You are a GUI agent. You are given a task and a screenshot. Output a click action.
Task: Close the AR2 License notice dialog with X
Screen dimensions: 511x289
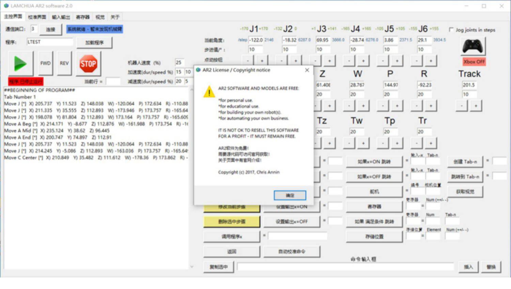pos(307,70)
